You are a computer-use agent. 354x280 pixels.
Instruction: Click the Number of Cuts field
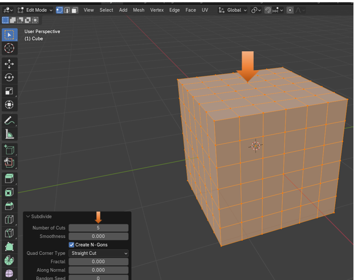(x=99, y=228)
